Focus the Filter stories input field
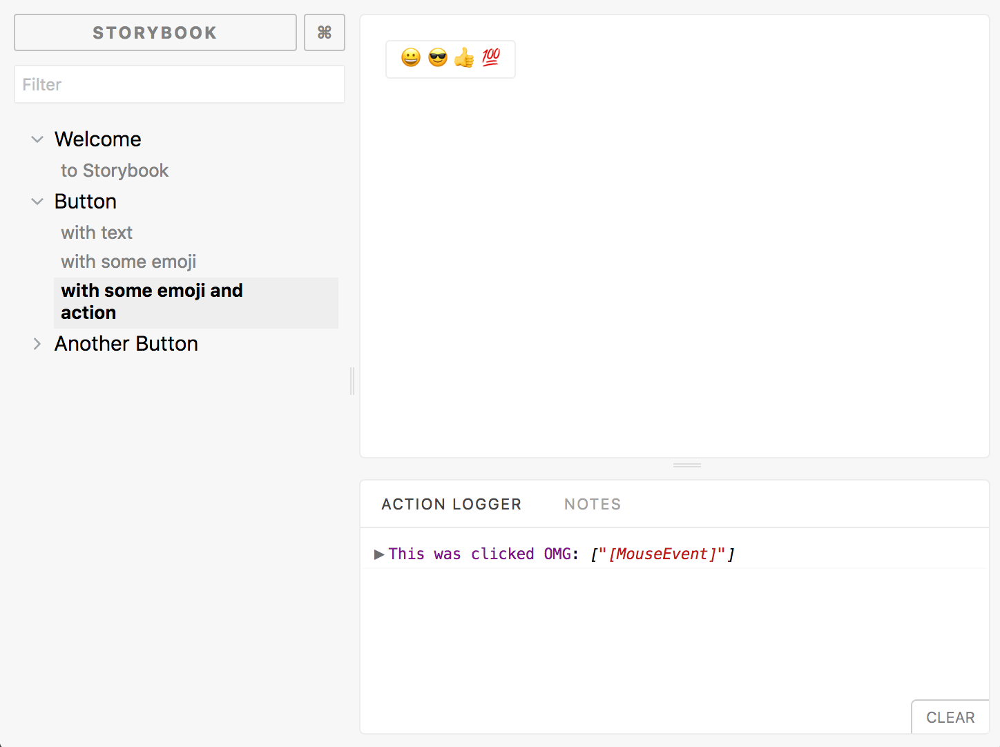The height and width of the screenshot is (747, 1000). 180,84
